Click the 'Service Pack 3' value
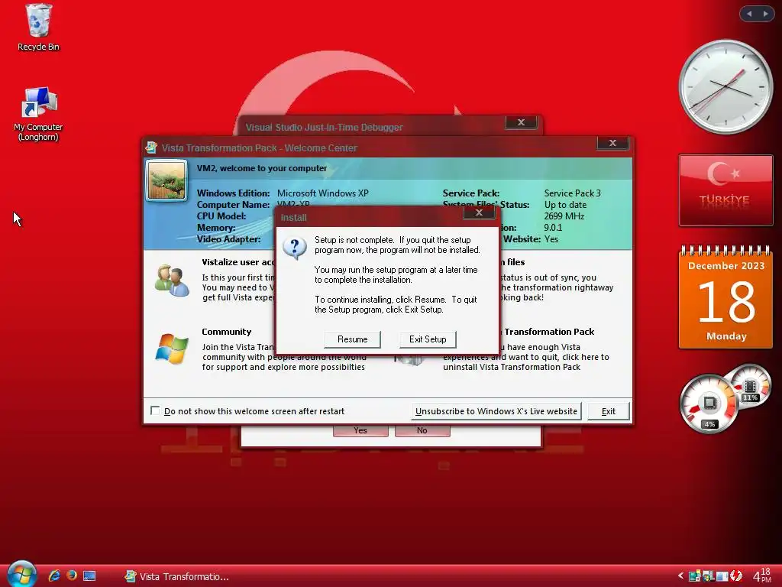The width and height of the screenshot is (782, 587). [573, 193]
